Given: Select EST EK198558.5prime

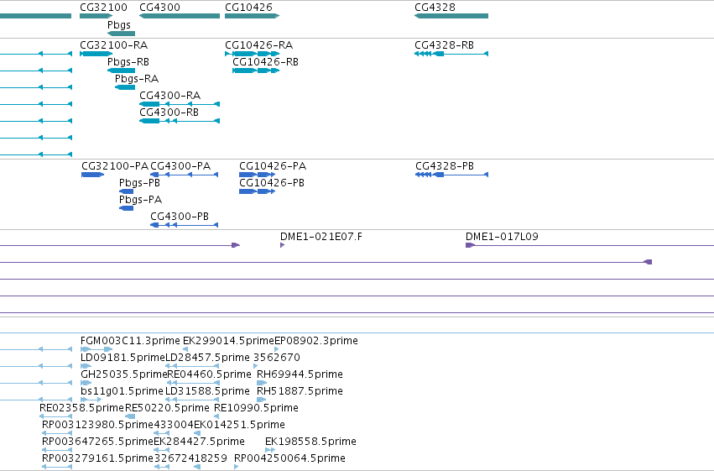Looking at the screenshot, I should (270, 450).
